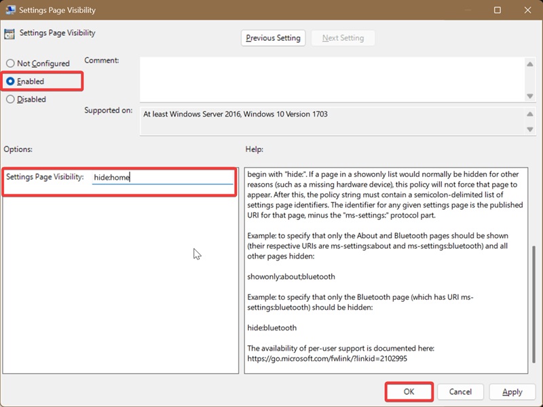The image size is (543, 407).
Task: Click the 'showonly:about;bluetooth' example text
Action: pyautogui.click(x=291, y=277)
